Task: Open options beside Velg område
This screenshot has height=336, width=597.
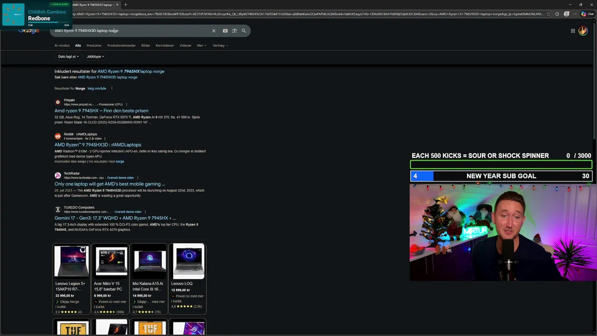Action: (112, 88)
